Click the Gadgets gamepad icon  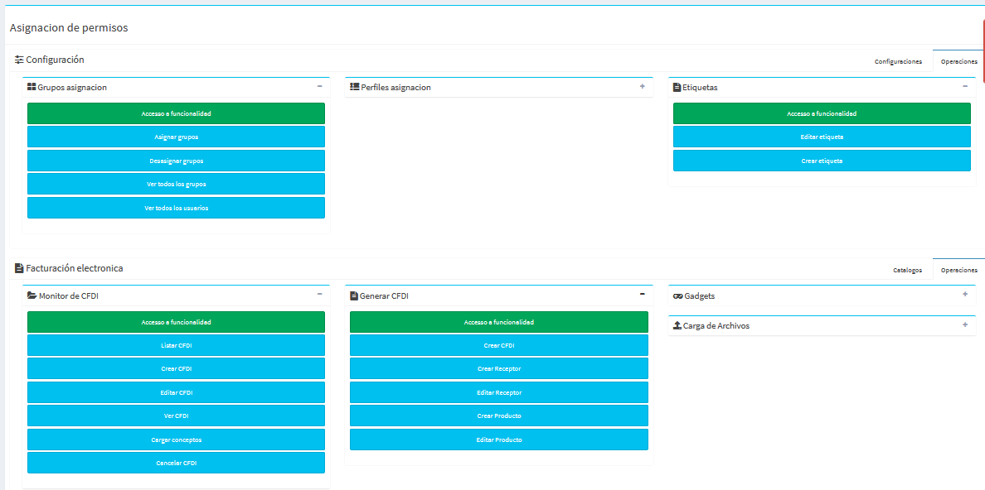pyautogui.click(x=677, y=295)
